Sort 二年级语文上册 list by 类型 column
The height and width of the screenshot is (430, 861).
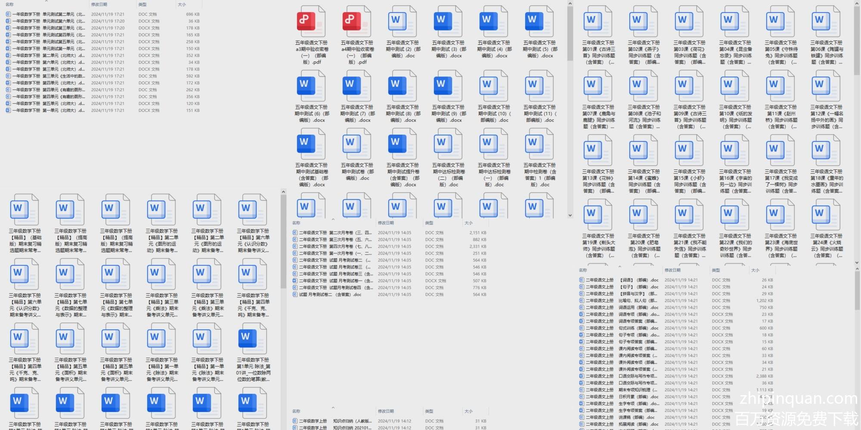[x=716, y=270]
